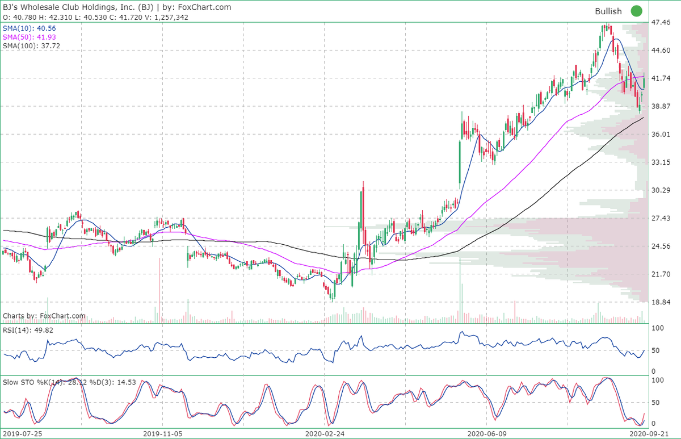
Task: Click the green Bullish indicator circle
Action: coord(637,11)
